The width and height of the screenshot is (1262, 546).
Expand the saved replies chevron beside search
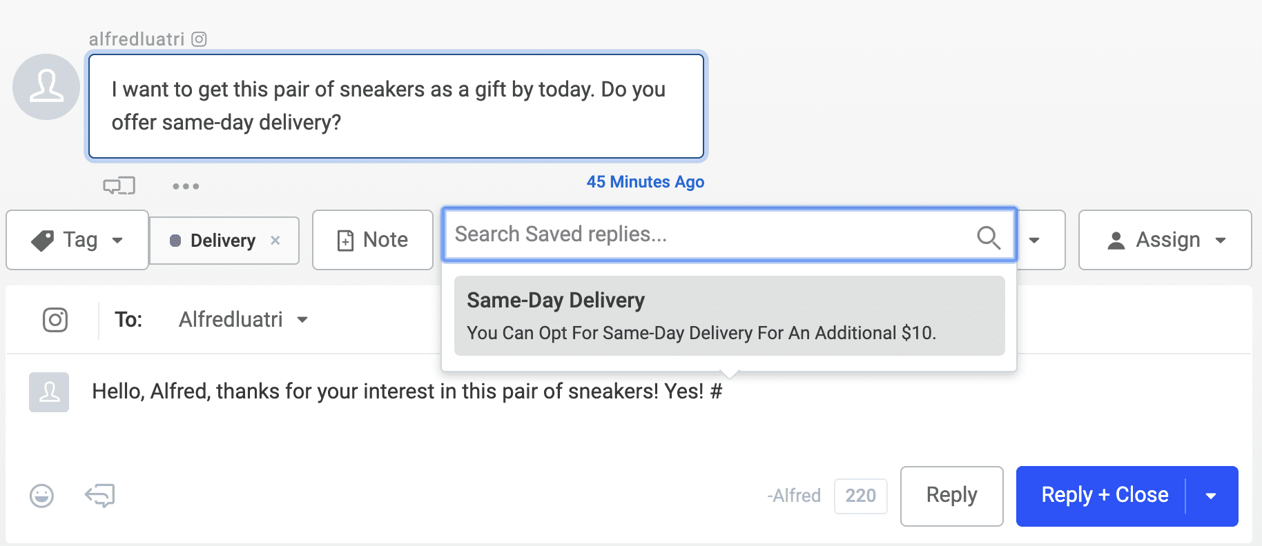click(x=1035, y=241)
